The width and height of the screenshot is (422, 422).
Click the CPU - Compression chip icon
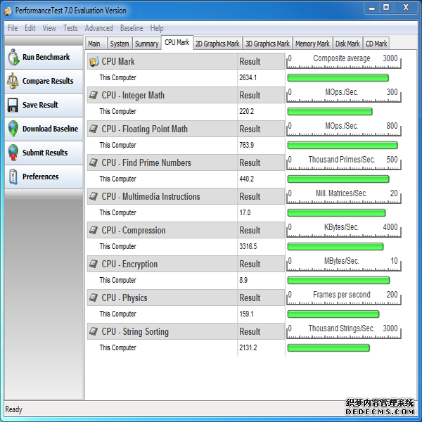click(94, 230)
